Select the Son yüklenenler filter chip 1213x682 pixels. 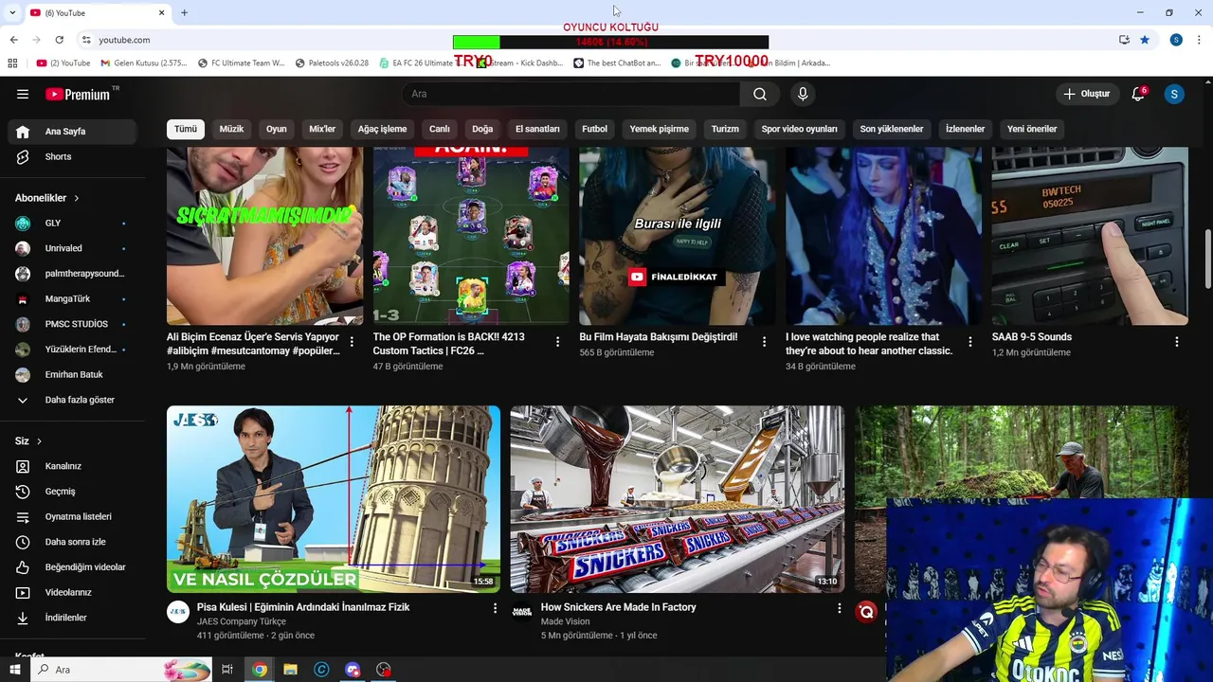coord(892,129)
